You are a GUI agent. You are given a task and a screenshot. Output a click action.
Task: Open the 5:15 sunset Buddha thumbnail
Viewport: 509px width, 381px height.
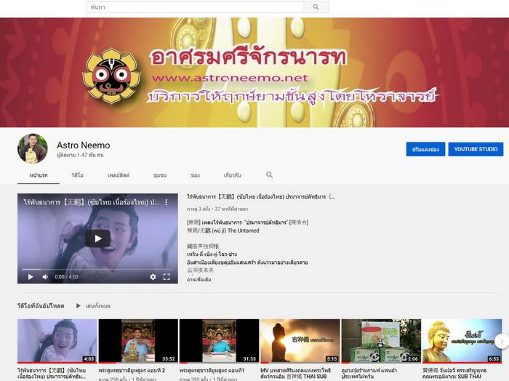point(300,341)
